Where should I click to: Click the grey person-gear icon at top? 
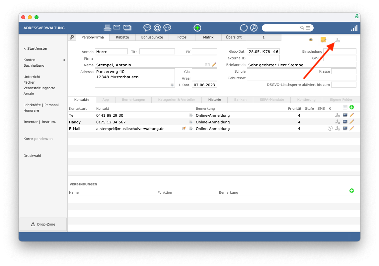click(x=338, y=40)
